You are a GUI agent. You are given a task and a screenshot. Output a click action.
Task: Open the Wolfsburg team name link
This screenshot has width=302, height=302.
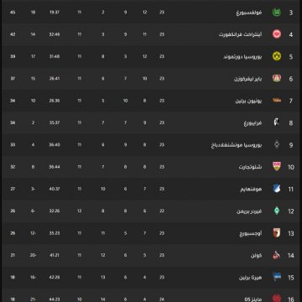[249, 13]
